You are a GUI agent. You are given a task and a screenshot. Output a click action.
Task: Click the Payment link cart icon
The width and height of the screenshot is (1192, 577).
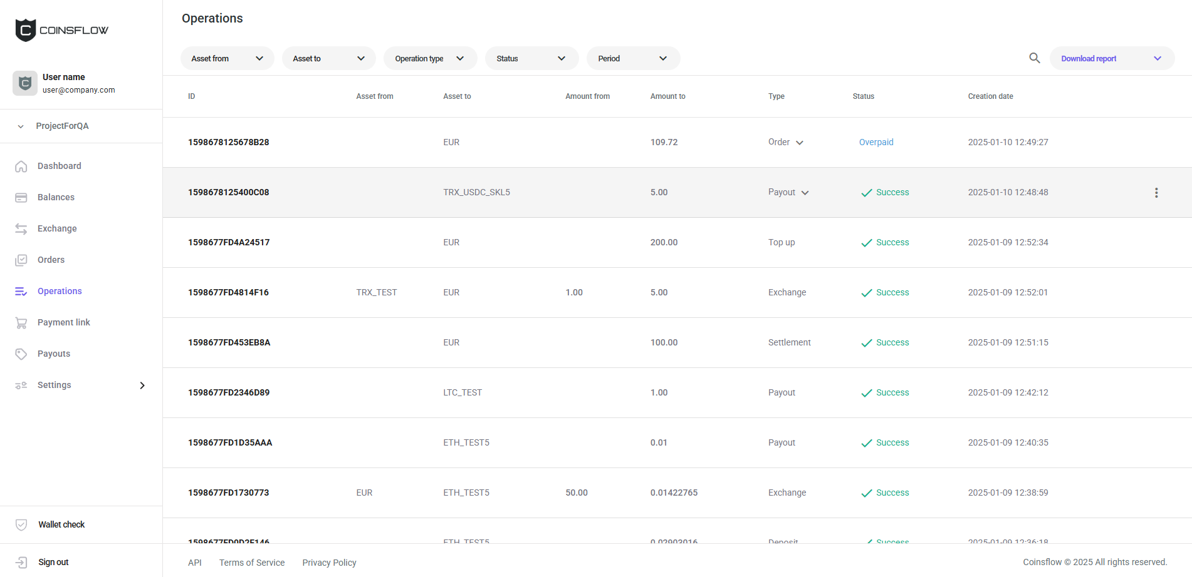coord(21,323)
